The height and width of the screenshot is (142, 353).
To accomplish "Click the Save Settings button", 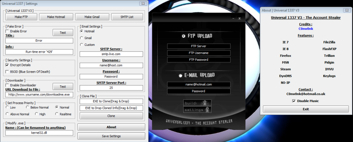I will click(x=111, y=136).
